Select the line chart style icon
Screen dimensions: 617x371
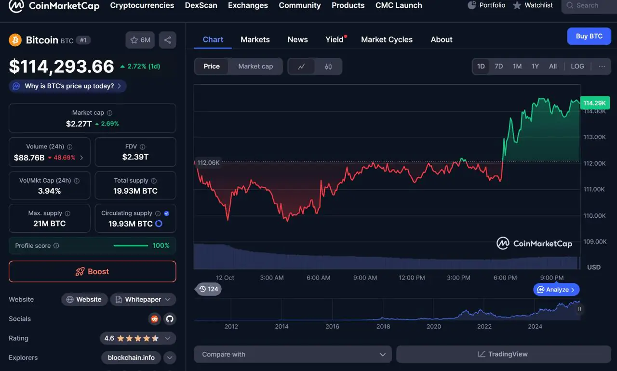pyautogui.click(x=302, y=66)
